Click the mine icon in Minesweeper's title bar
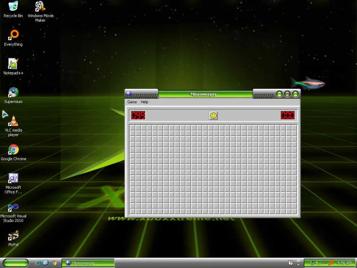Image resolution: width=357 pixels, height=268 pixels. (x=129, y=94)
